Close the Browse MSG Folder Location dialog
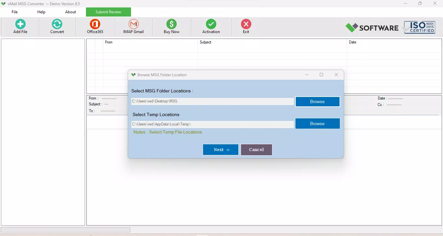Screen dimensions: 443x236 tap(336, 75)
